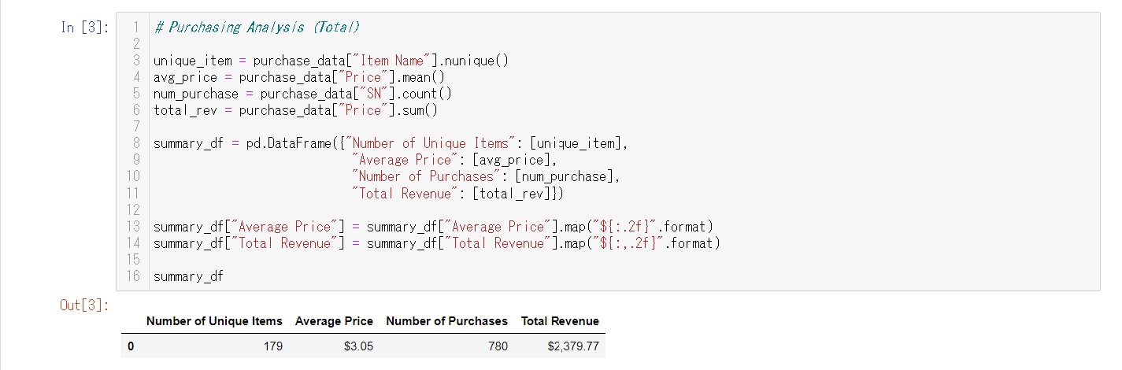
Task: Click the Total Revenue format mapping line
Action: (x=437, y=243)
